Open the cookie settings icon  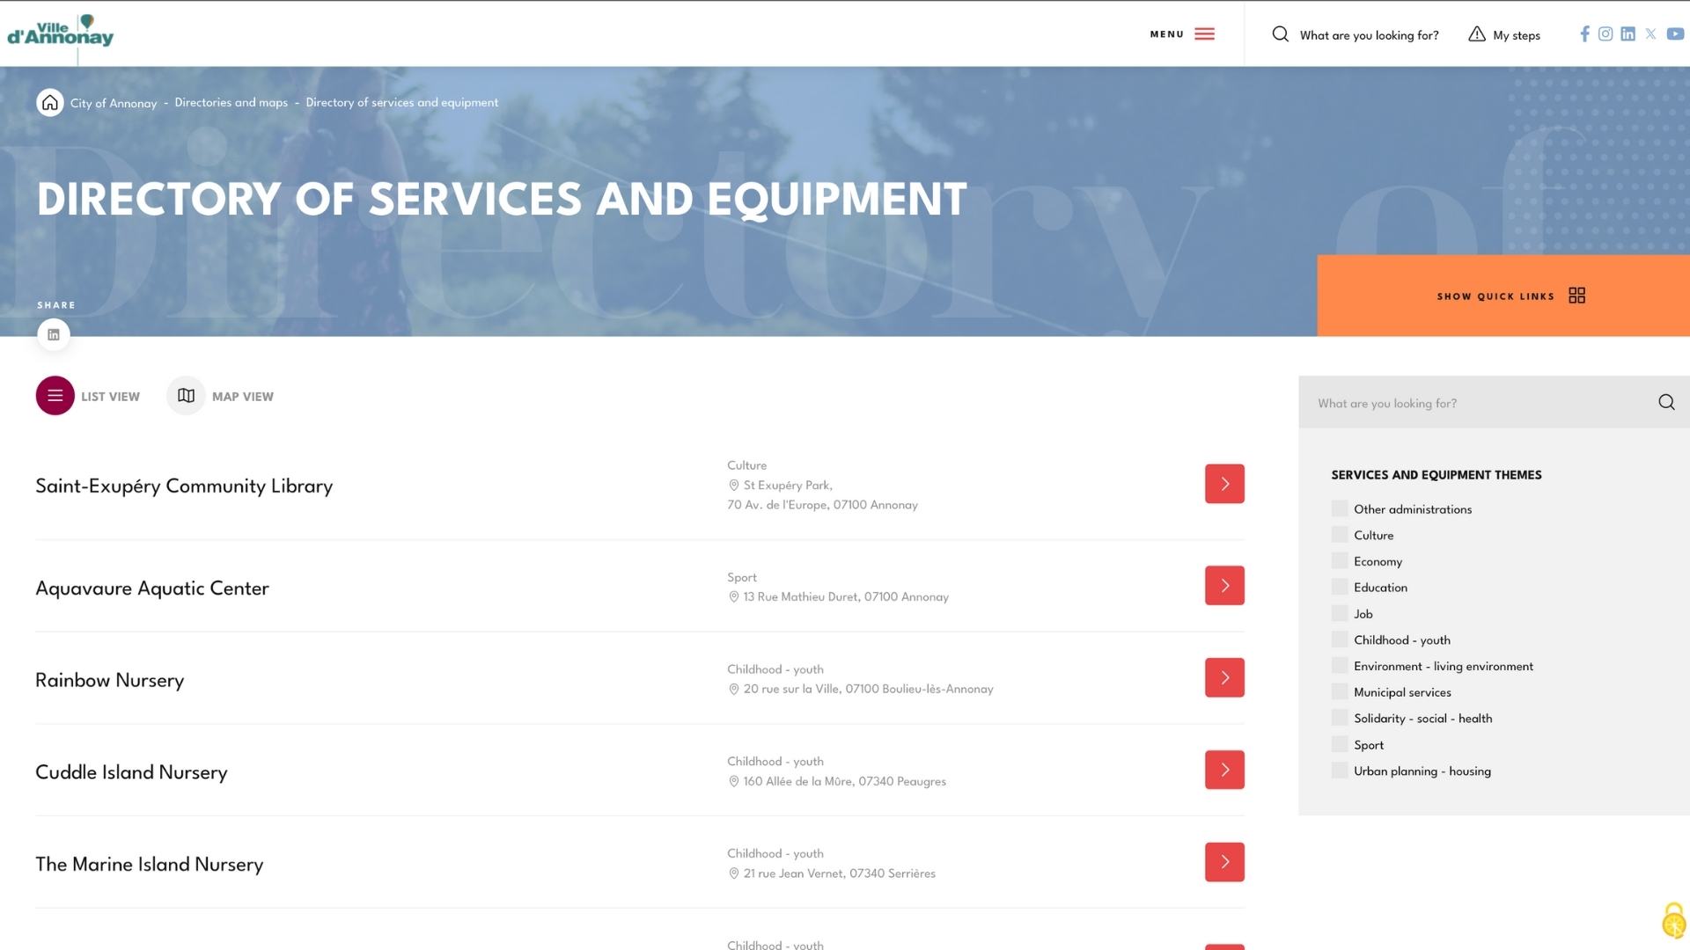click(1672, 921)
